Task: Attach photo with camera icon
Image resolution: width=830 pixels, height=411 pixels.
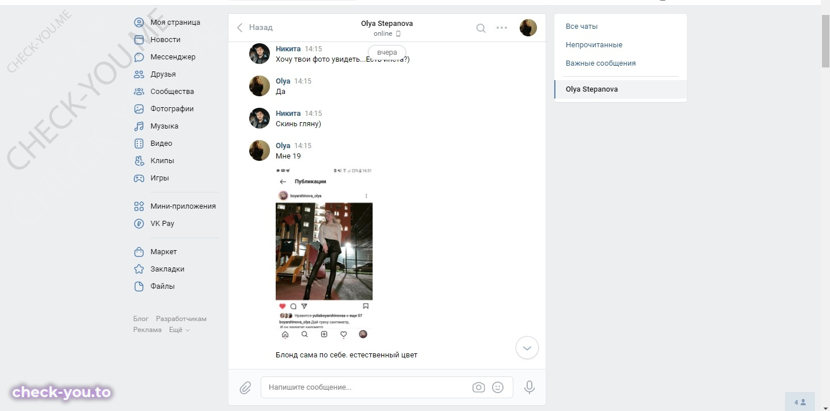Action: [x=479, y=387]
